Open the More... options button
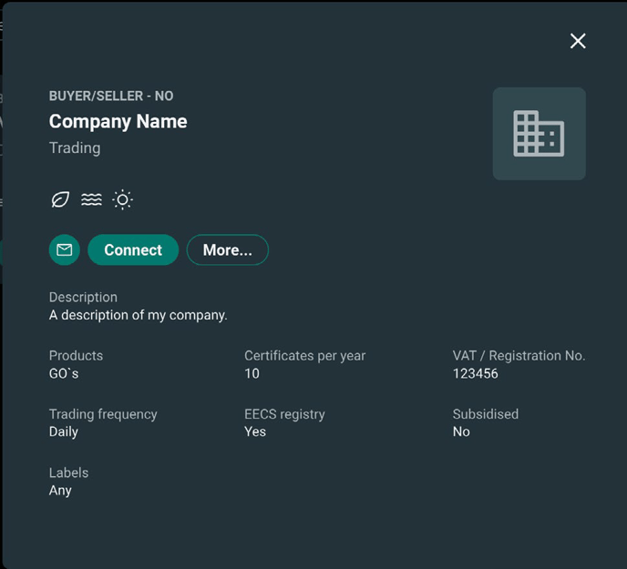The width and height of the screenshot is (627, 569). pyautogui.click(x=228, y=249)
